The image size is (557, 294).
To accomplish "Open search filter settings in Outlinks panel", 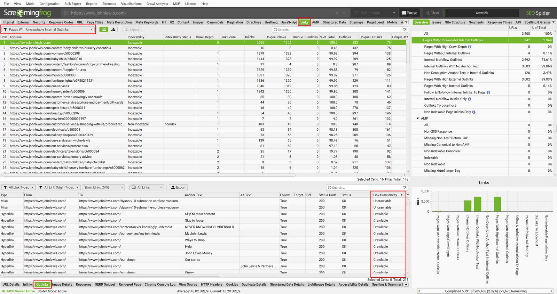I will (405, 188).
